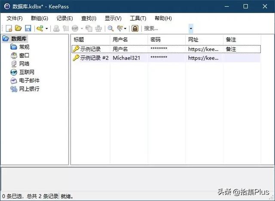This screenshot has width=275, height=201.
Task: Click the entry details preview pane
Action: pyautogui.click(x=137, y=179)
